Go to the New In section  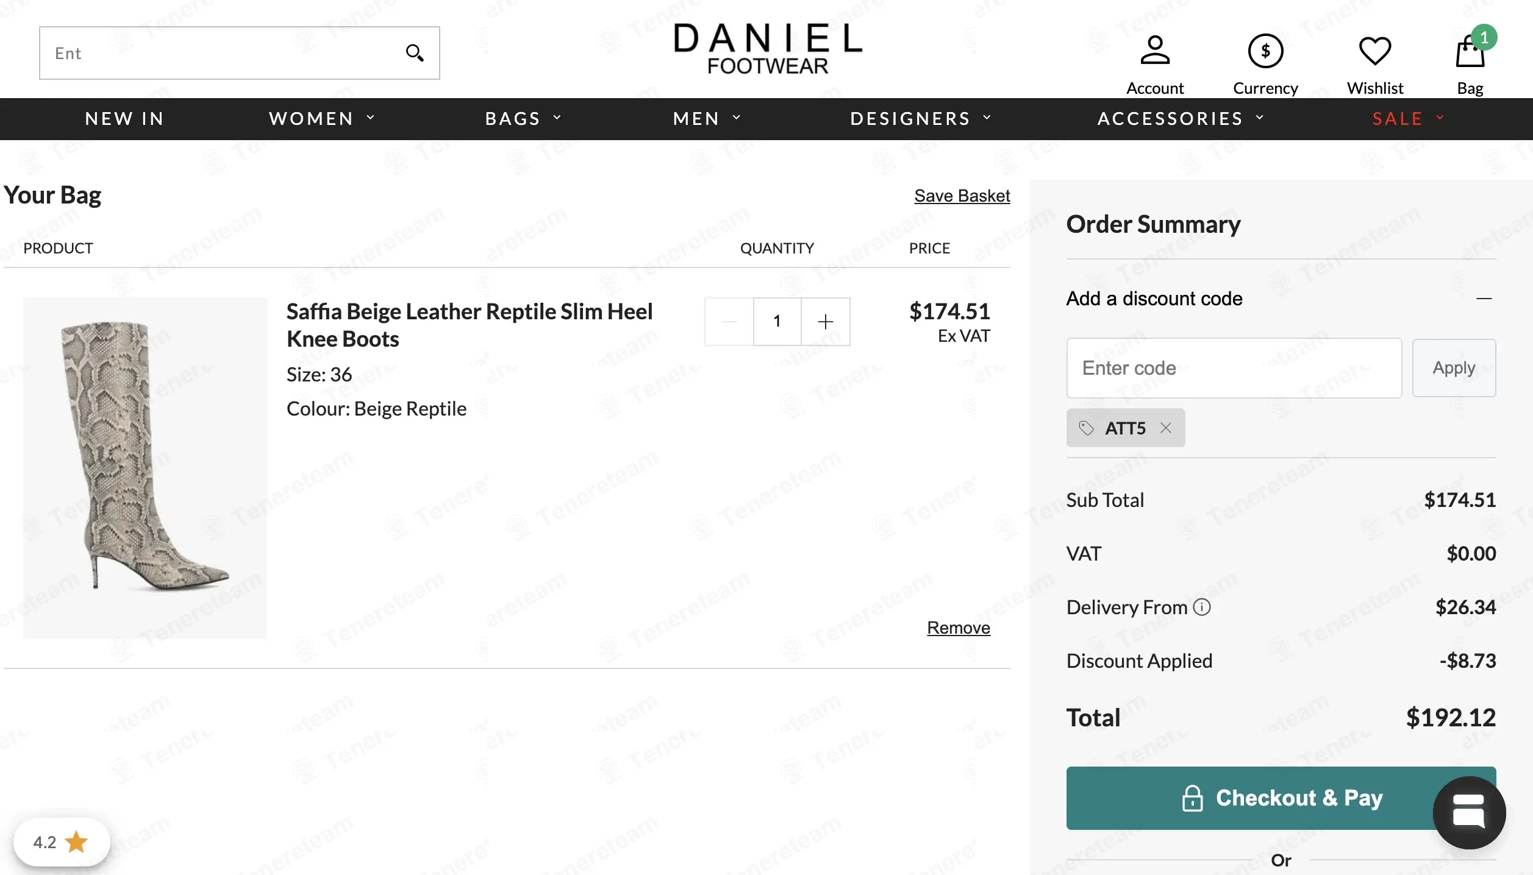125,118
